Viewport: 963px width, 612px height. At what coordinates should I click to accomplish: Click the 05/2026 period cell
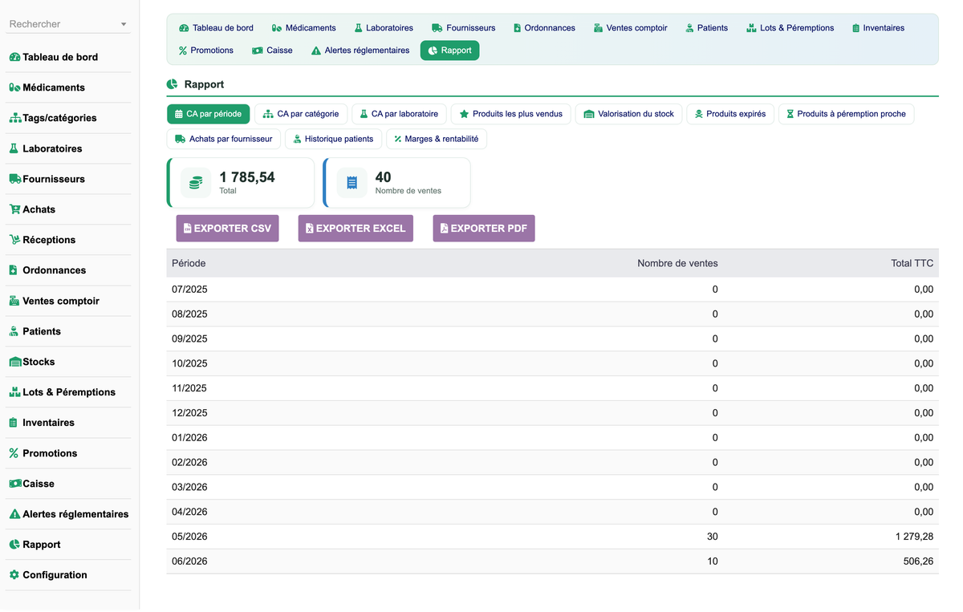pyautogui.click(x=189, y=537)
